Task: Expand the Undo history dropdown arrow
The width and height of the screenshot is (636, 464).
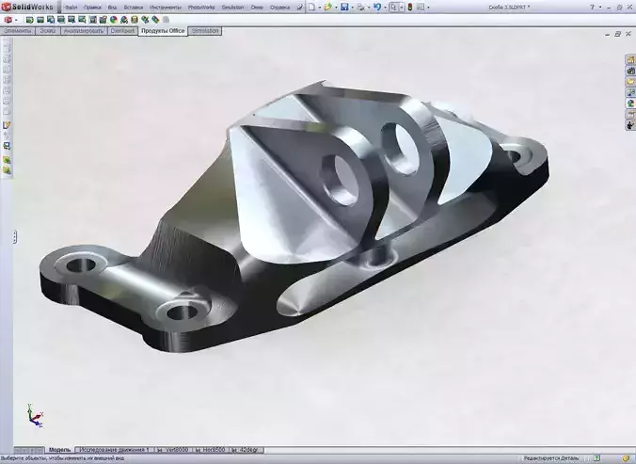Action: (x=385, y=8)
